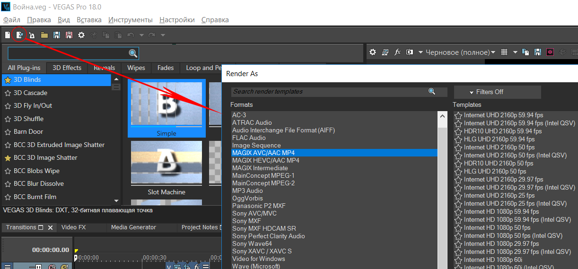Click the magnifier in the plug-in search box
This screenshot has height=269, width=578.
pos(133,53)
